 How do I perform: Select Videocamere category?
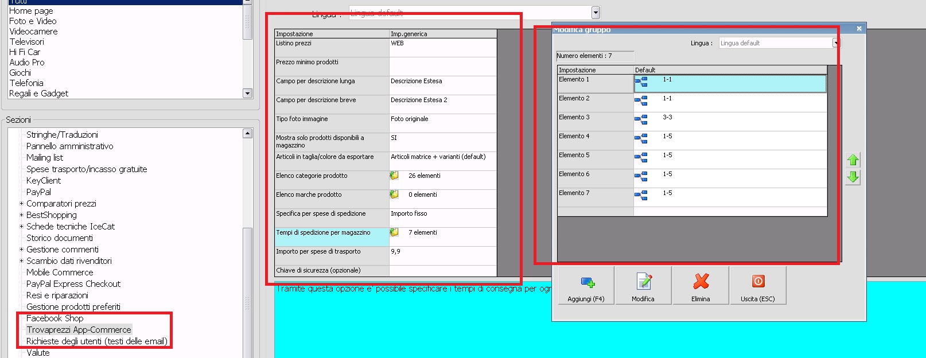(33, 32)
